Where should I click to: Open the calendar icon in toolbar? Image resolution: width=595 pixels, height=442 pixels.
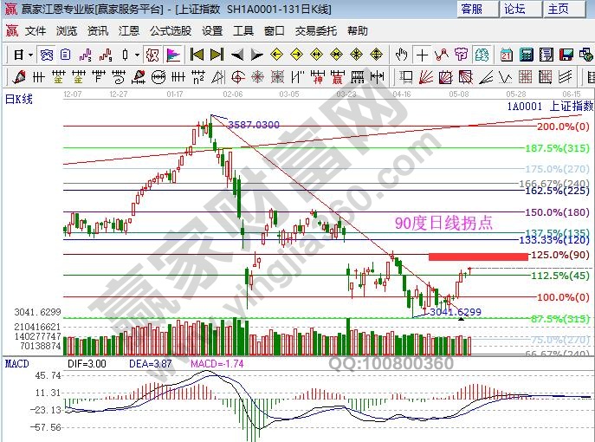click(506, 54)
